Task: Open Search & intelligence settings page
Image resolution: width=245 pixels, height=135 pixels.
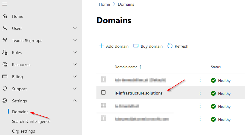Action: [x=31, y=121]
